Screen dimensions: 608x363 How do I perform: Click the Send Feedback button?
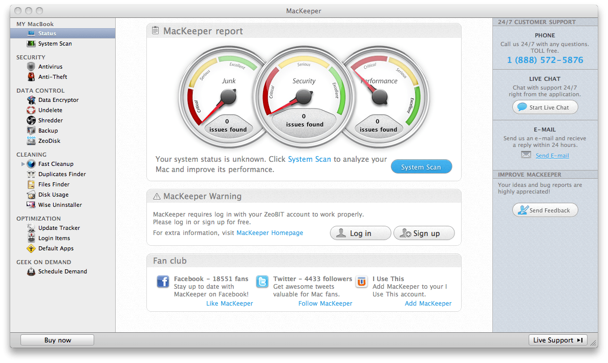[x=545, y=210]
